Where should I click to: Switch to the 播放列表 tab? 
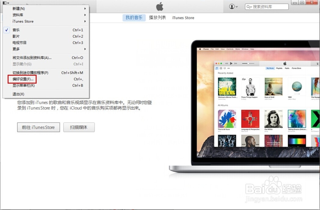pyautogui.click(x=157, y=18)
